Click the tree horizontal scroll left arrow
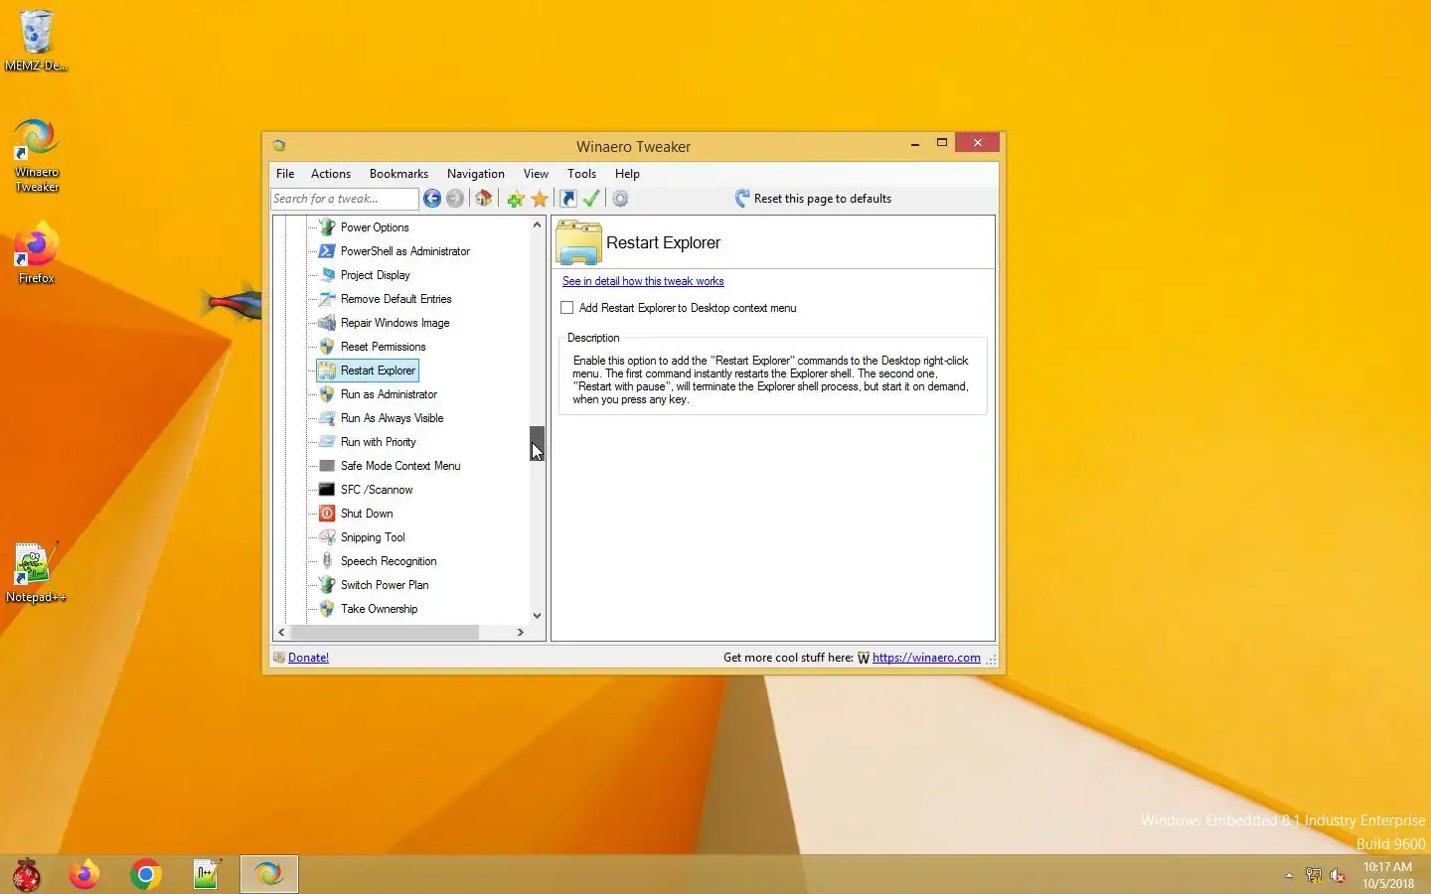 click(282, 633)
